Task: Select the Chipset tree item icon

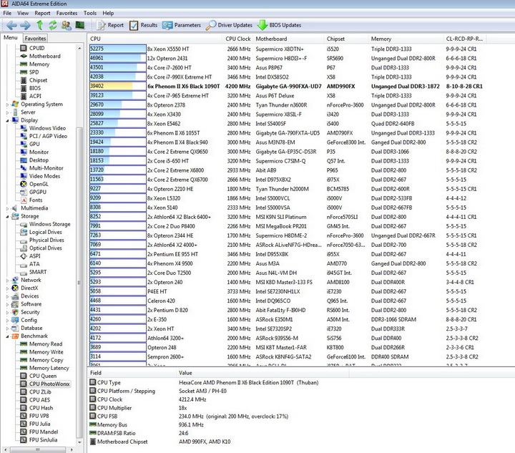Action: click(x=24, y=80)
